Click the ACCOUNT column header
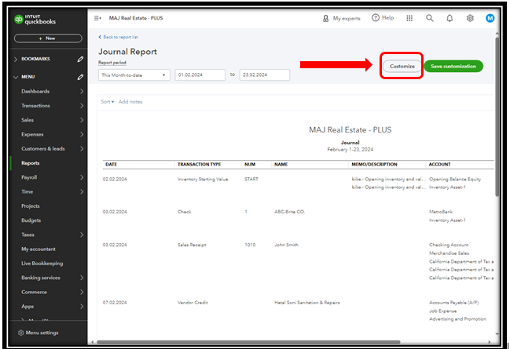The width and height of the screenshot is (510, 349). click(439, 165)
